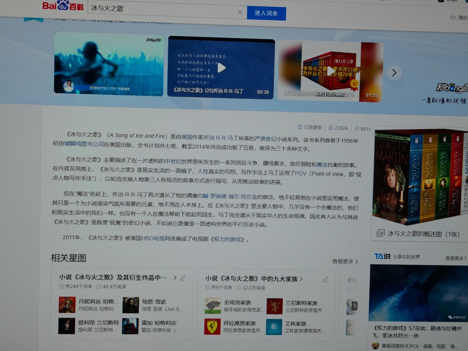Image resolution: width=468 pixels, height=351 pixels.
Task: Click the 进入词条 button
Action: click(x=266, y=13)
